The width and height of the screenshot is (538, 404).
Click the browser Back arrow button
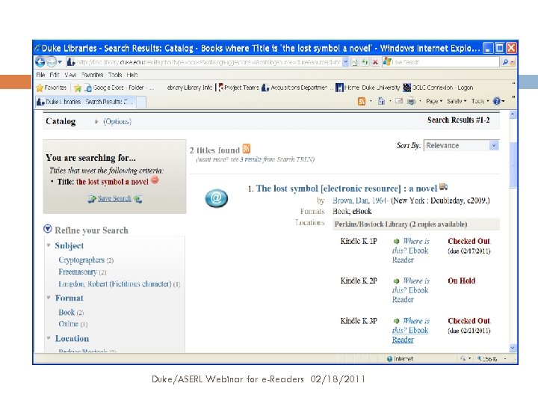[x=40, y=62]
